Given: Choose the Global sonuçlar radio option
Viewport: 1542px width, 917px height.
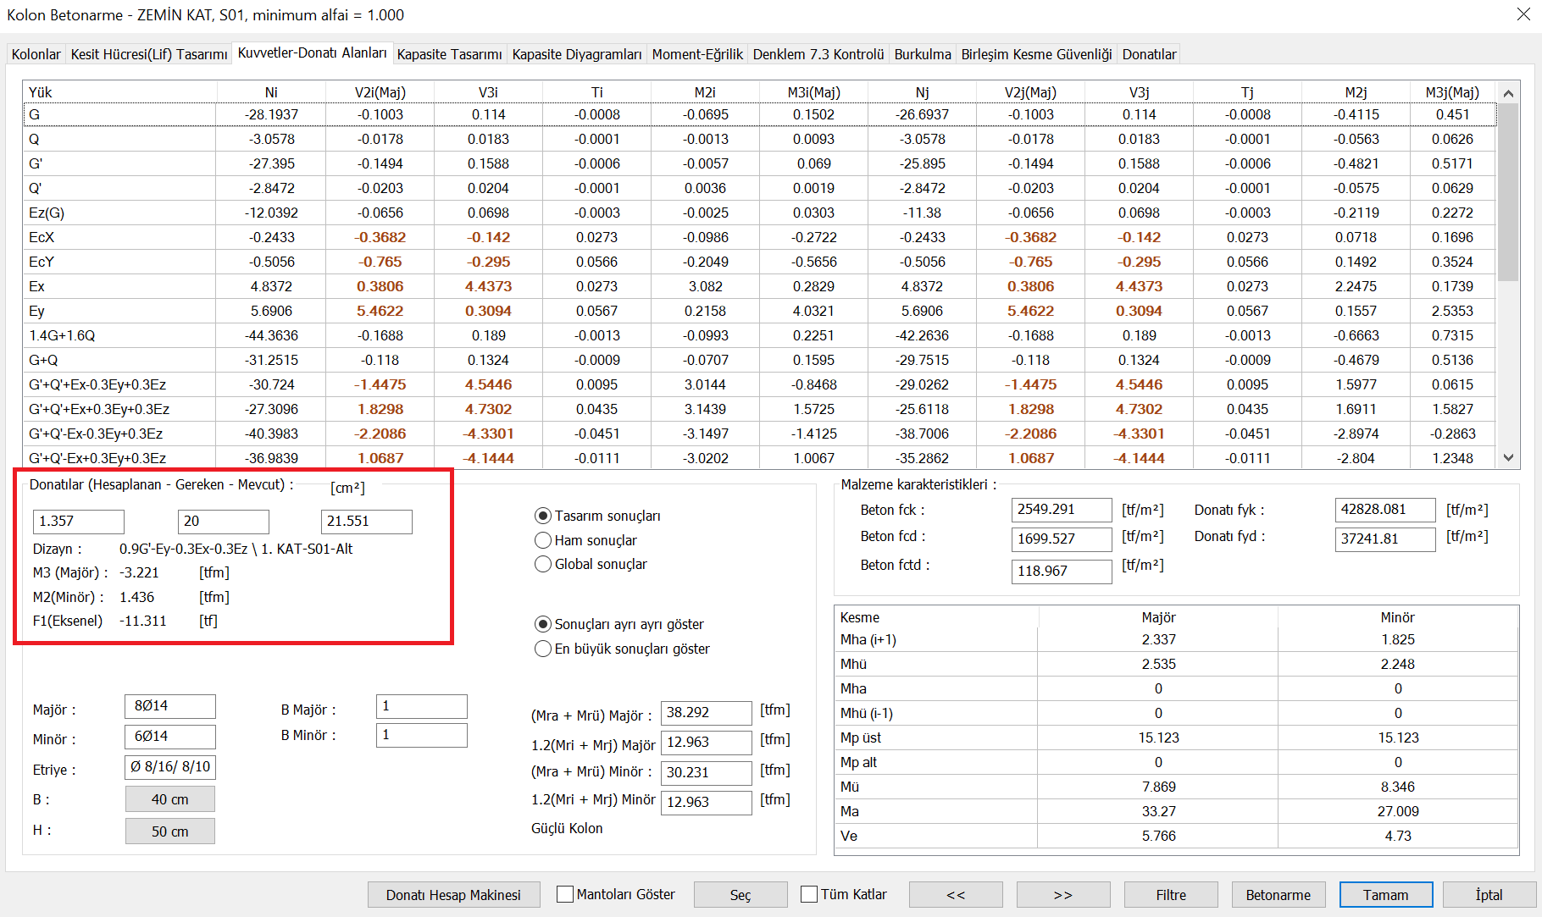Looking at the screenshot, I should pos(543,564).
